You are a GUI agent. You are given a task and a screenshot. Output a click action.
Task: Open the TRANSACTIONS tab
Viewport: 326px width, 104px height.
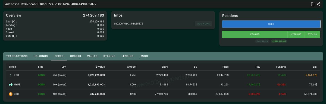17,56
